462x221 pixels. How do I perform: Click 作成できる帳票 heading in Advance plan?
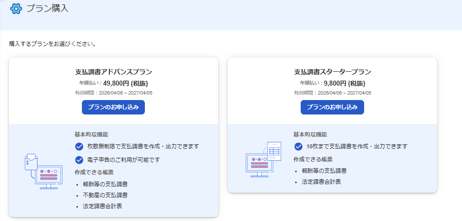[x=94, y=172]
